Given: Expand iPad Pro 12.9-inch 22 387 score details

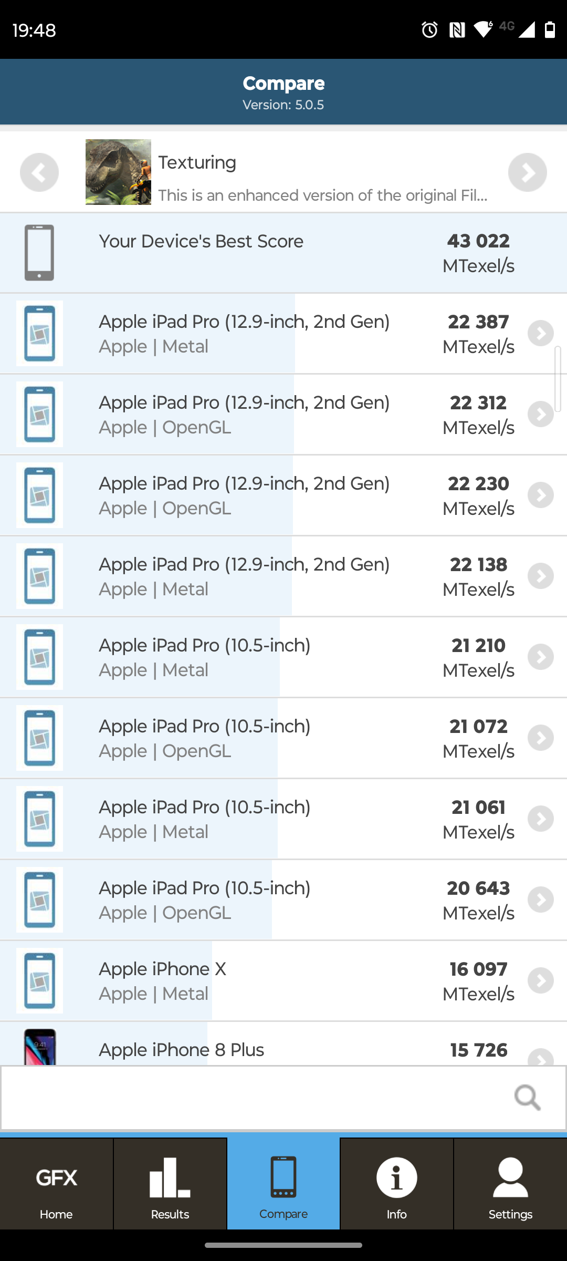Looking at the screenshot, I should (x=541, y=334).
